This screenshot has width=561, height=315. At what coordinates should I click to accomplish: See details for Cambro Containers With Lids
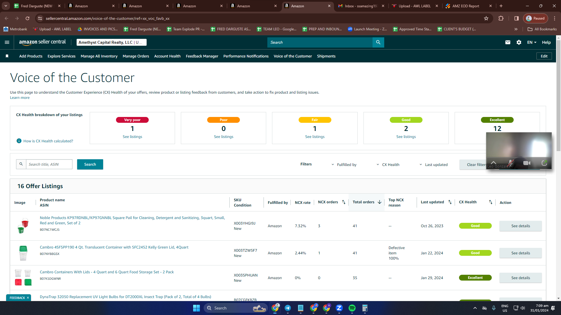(521, 278)
